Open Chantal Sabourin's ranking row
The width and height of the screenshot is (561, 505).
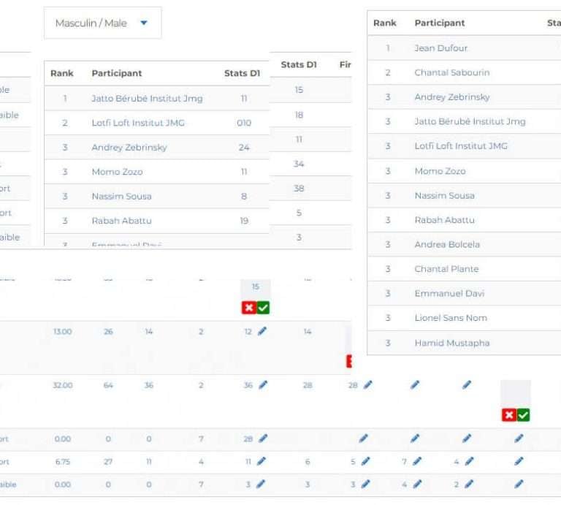tap(451, 73)
